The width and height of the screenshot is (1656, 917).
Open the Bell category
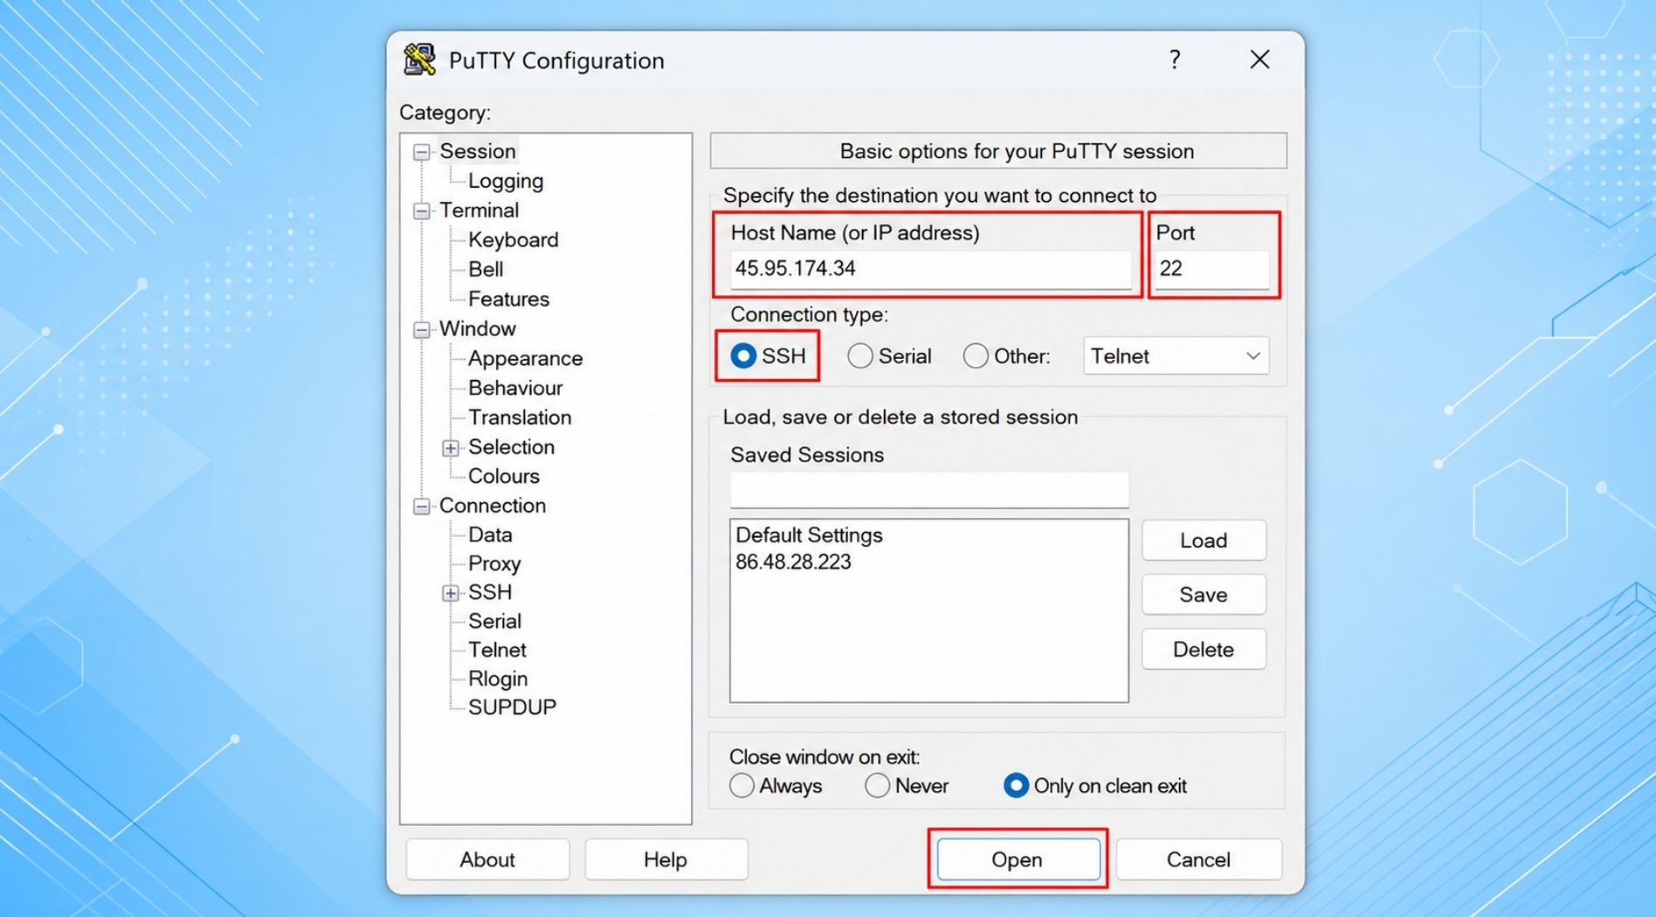(x=486, y=269)
